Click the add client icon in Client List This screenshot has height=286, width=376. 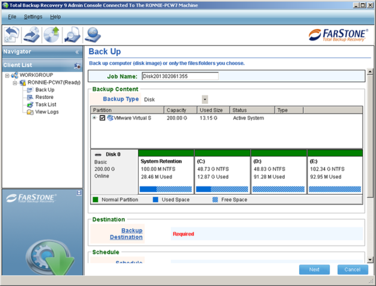[77, 66]
